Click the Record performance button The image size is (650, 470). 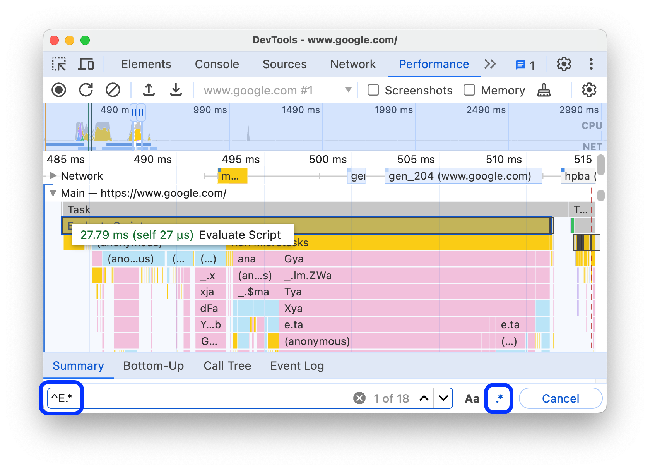click(x=59, y=90)
